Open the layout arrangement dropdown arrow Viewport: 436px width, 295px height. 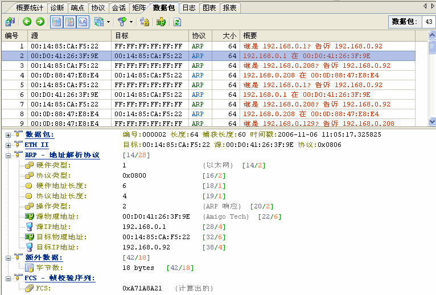tap(109, 22)
